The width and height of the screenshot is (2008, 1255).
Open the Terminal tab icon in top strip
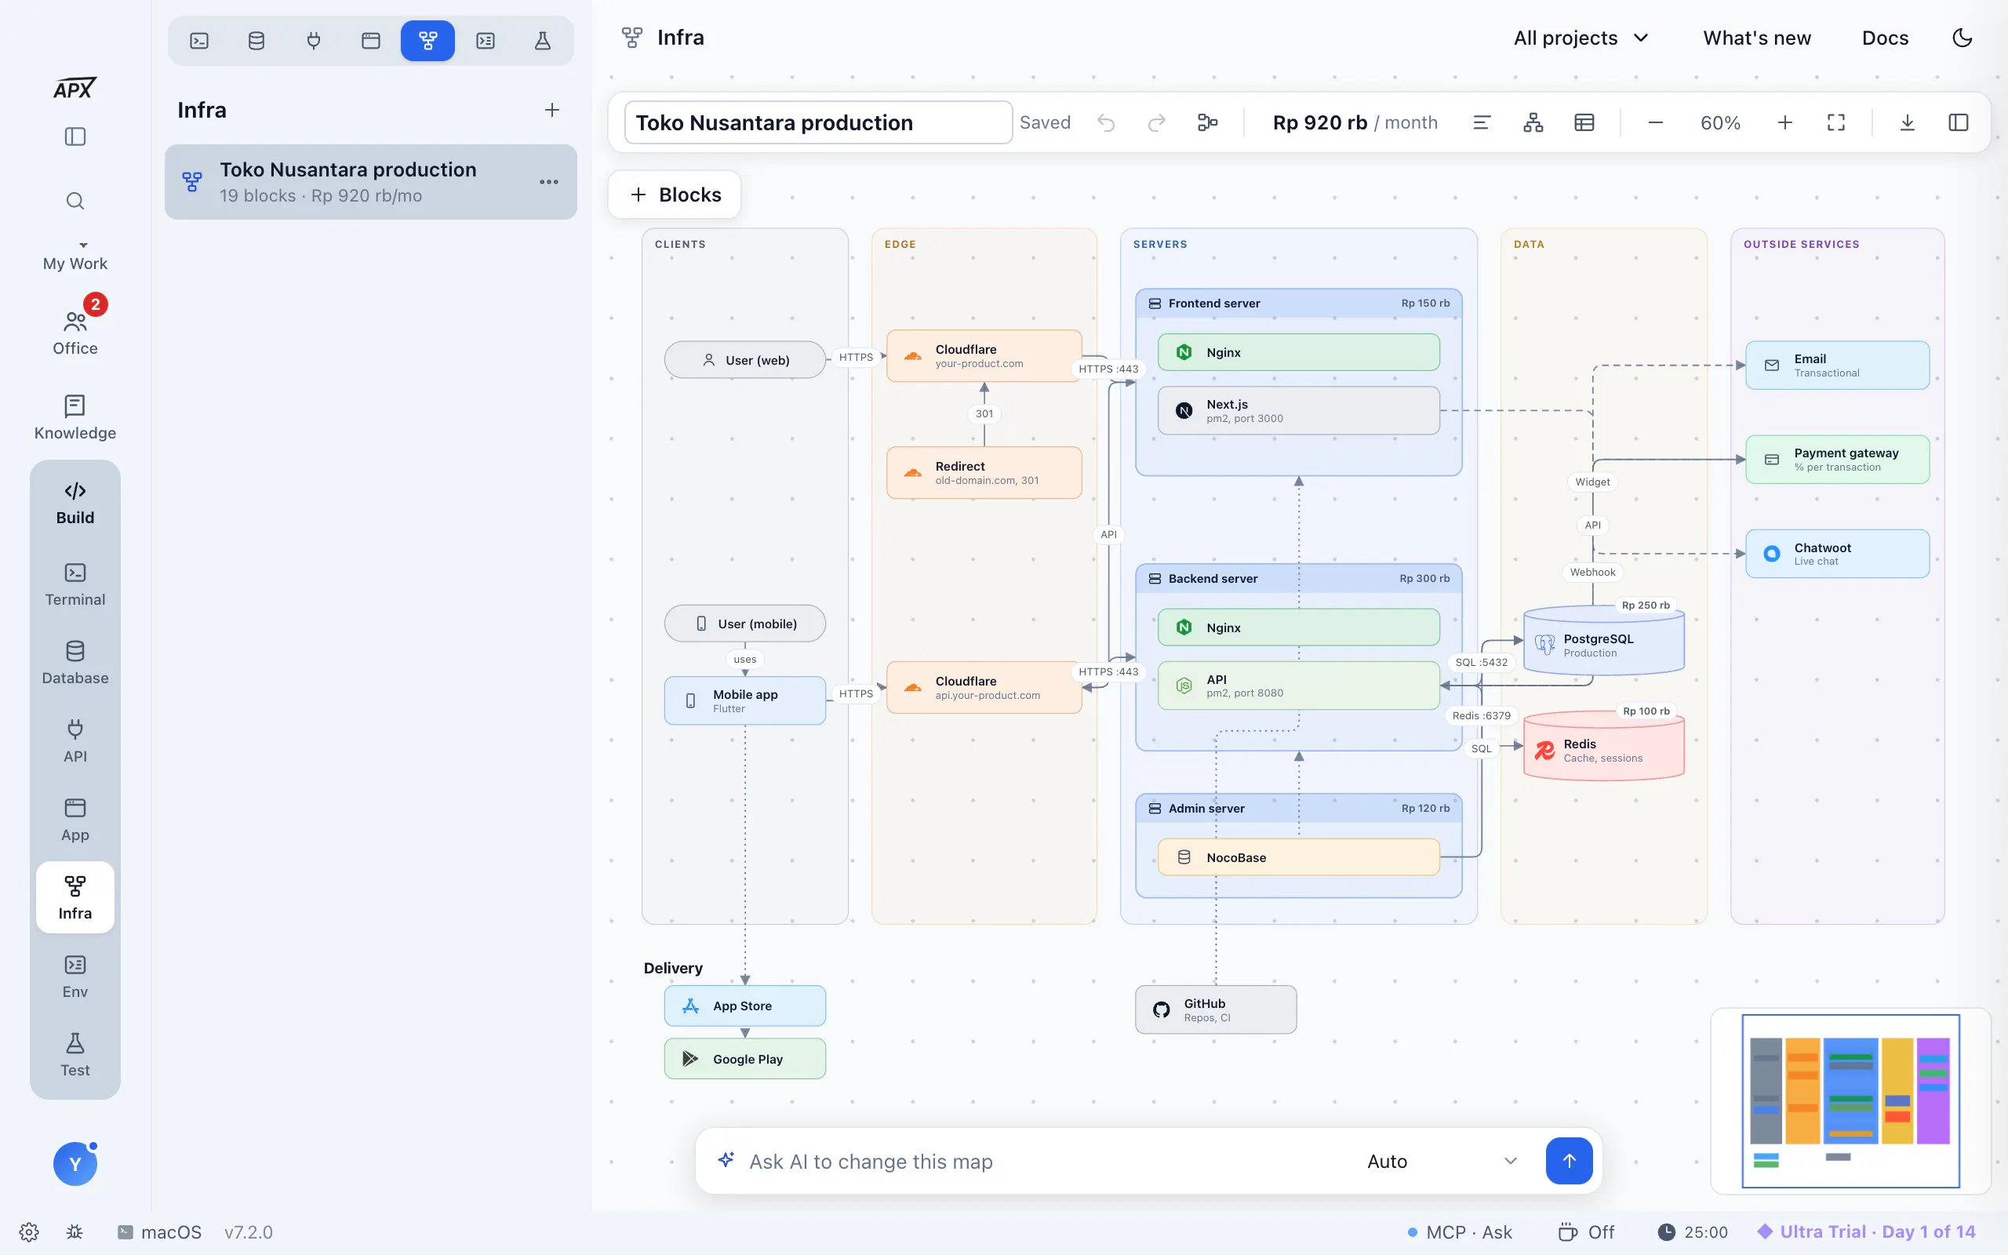(x=199, y=41)
